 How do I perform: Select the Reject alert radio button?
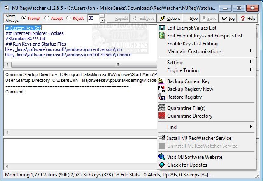(x=68, y=18)
